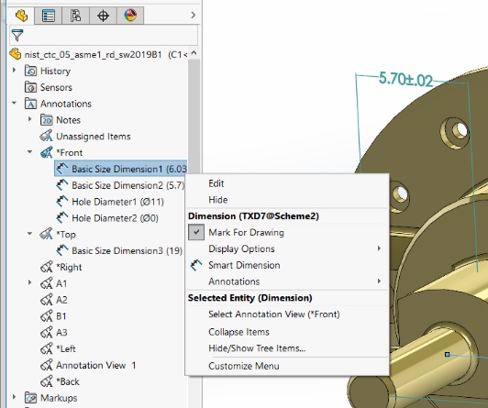488x408 pixels.
Task: Click Collapse Items in the context menu
Action: [x=287, y=332]
